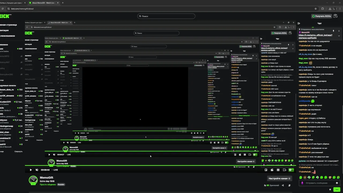343x193 pixels.
Task: Insert the first green emote from quick emote row
Action: tap(301, 177)
